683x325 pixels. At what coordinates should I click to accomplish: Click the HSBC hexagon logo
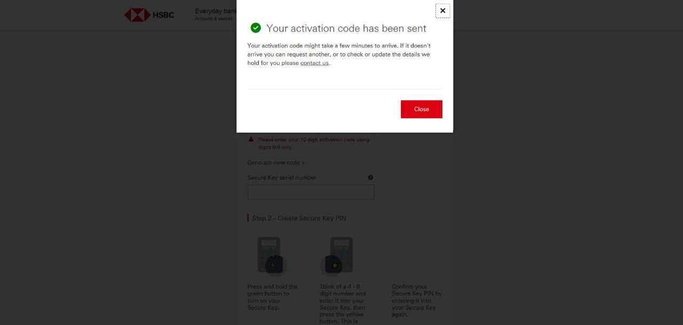coord(137,15)
